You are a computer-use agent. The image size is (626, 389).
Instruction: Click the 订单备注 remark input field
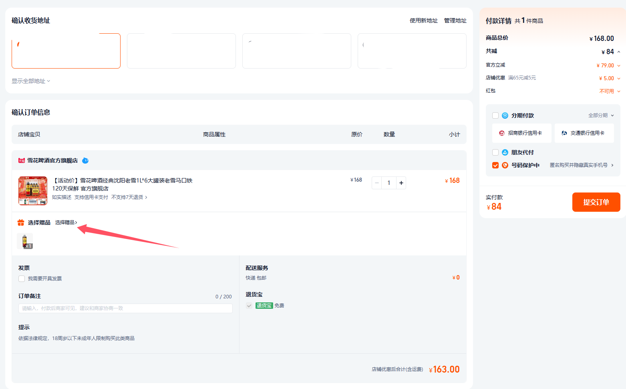click(x=125, y=308)
